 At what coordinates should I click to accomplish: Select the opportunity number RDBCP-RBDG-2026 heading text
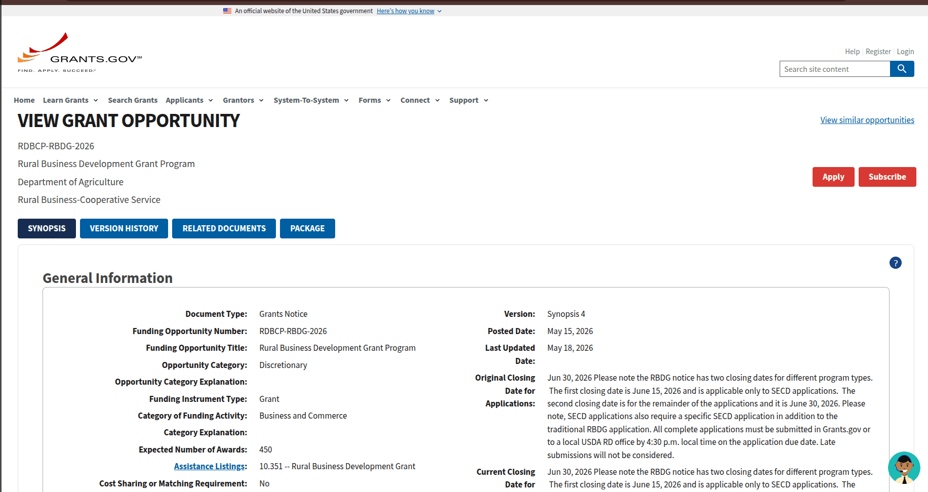(x=56, y=146)
